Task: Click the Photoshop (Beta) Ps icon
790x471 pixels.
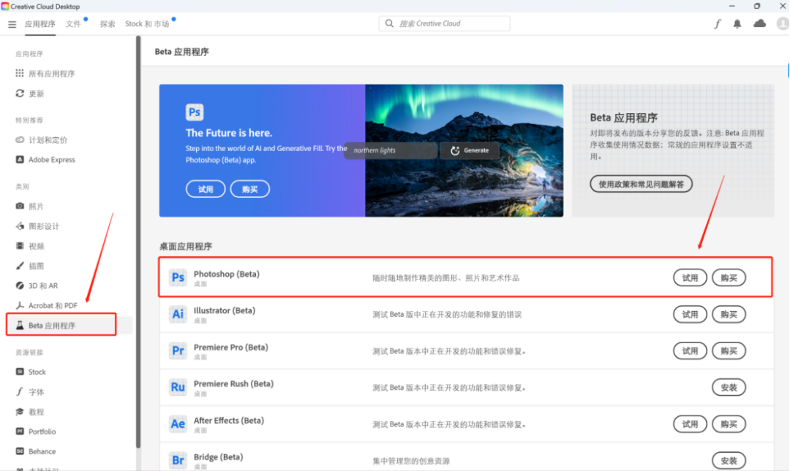Action: click(178, 277)
